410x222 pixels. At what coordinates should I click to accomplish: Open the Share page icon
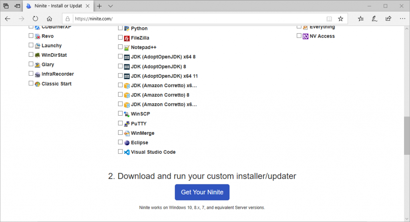click(388, 18)
